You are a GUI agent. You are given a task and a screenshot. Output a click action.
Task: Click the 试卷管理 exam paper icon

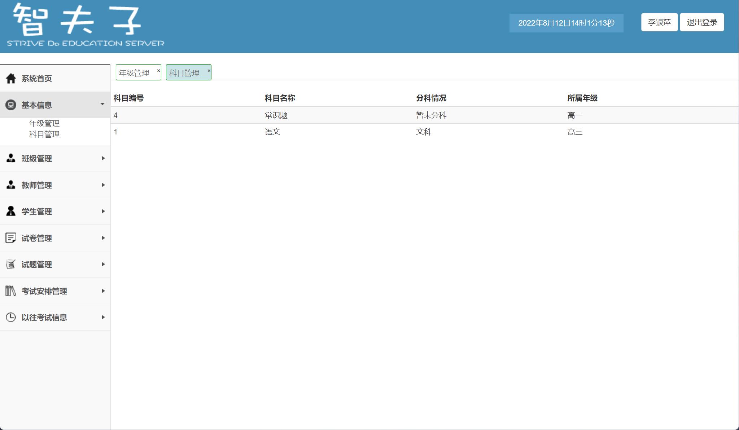[x=10, y=238]
